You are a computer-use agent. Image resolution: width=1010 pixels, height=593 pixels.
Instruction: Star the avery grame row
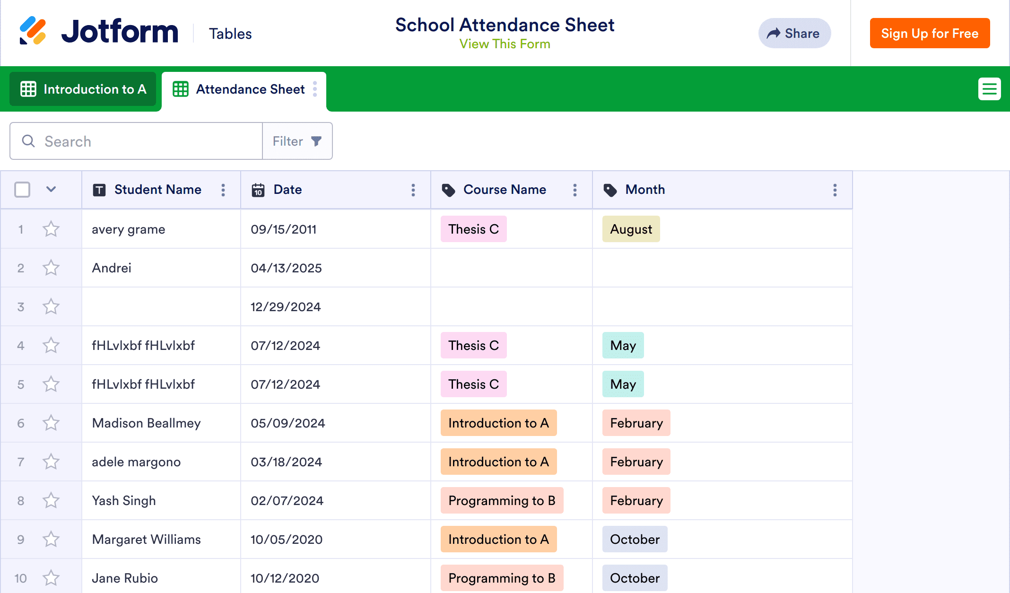[x=51, y=229]
